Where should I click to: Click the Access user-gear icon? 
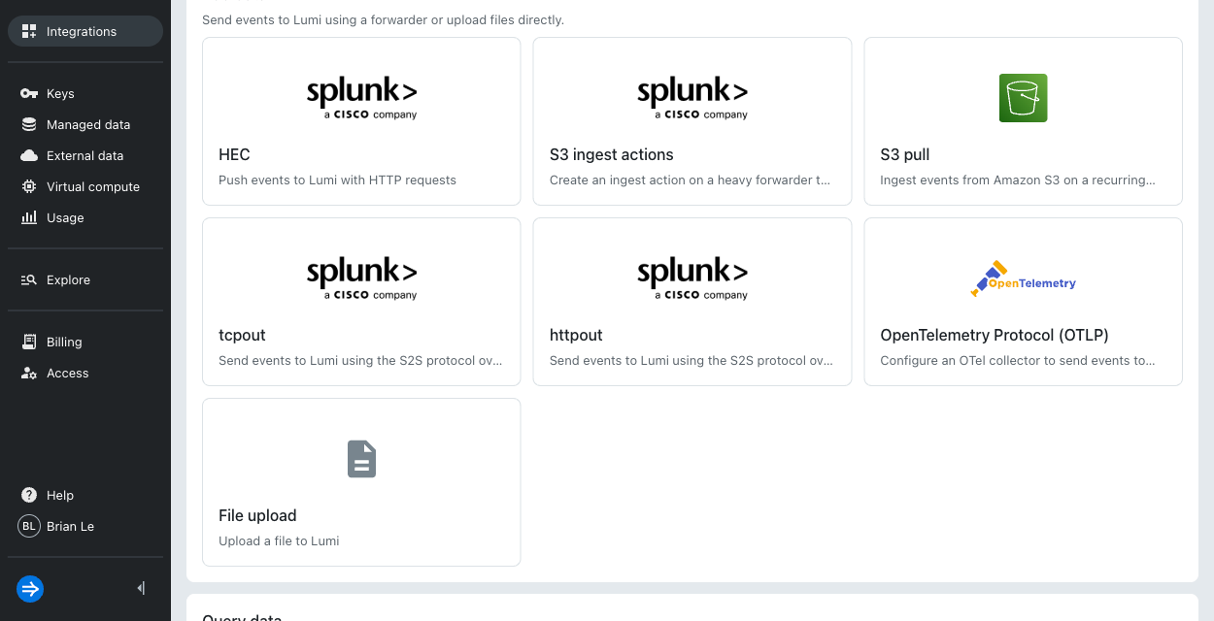click(x=29, y=373)
